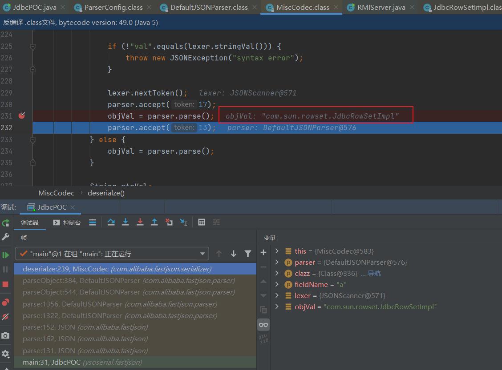Expand the parser variable entry
Screen dimensions: 502x370
[276, 262]
